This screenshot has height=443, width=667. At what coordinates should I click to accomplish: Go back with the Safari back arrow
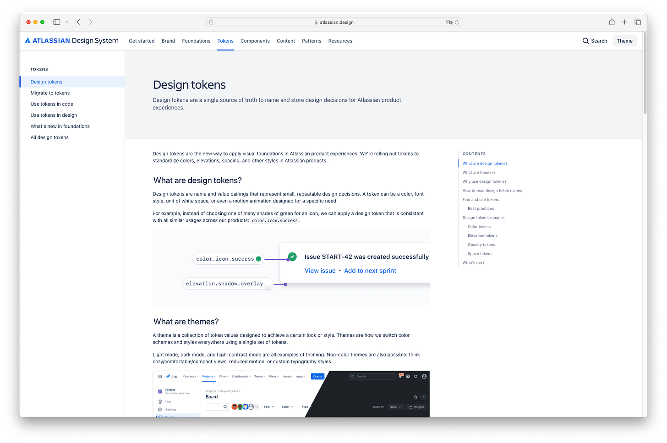click(78, 22)
